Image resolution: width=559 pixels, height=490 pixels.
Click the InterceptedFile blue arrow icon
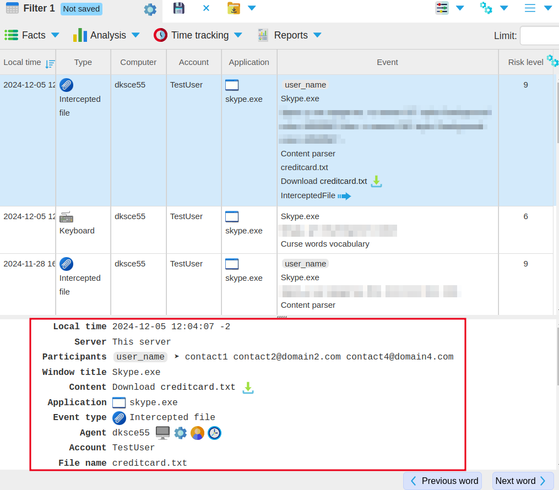[x=344, y=196]
